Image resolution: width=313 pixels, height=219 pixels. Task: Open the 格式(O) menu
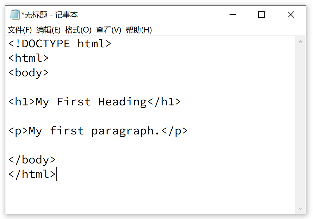coord(78,30)
